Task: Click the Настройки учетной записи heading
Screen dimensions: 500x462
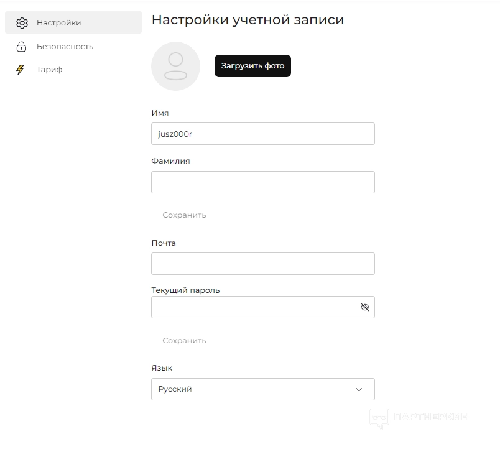Action: [248, 20]
